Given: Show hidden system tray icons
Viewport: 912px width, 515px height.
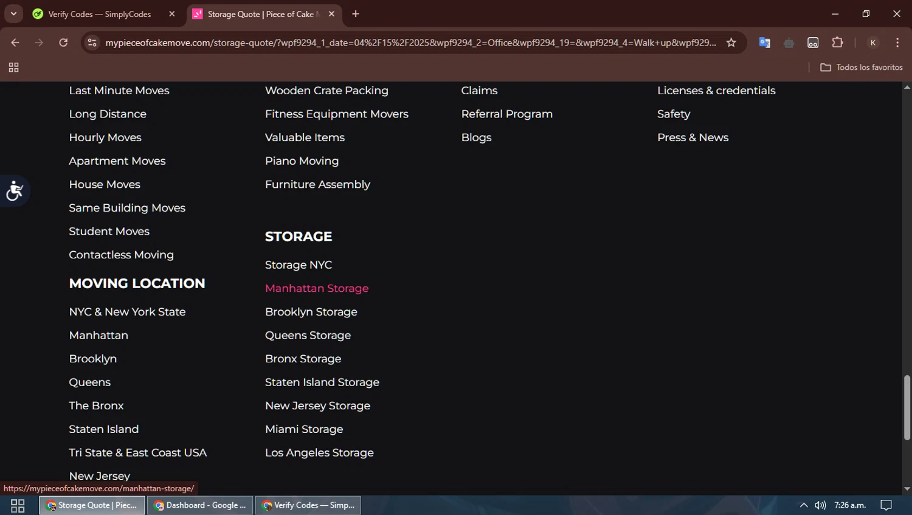Looking at the screenshot, I should click(x=804, y=505).
